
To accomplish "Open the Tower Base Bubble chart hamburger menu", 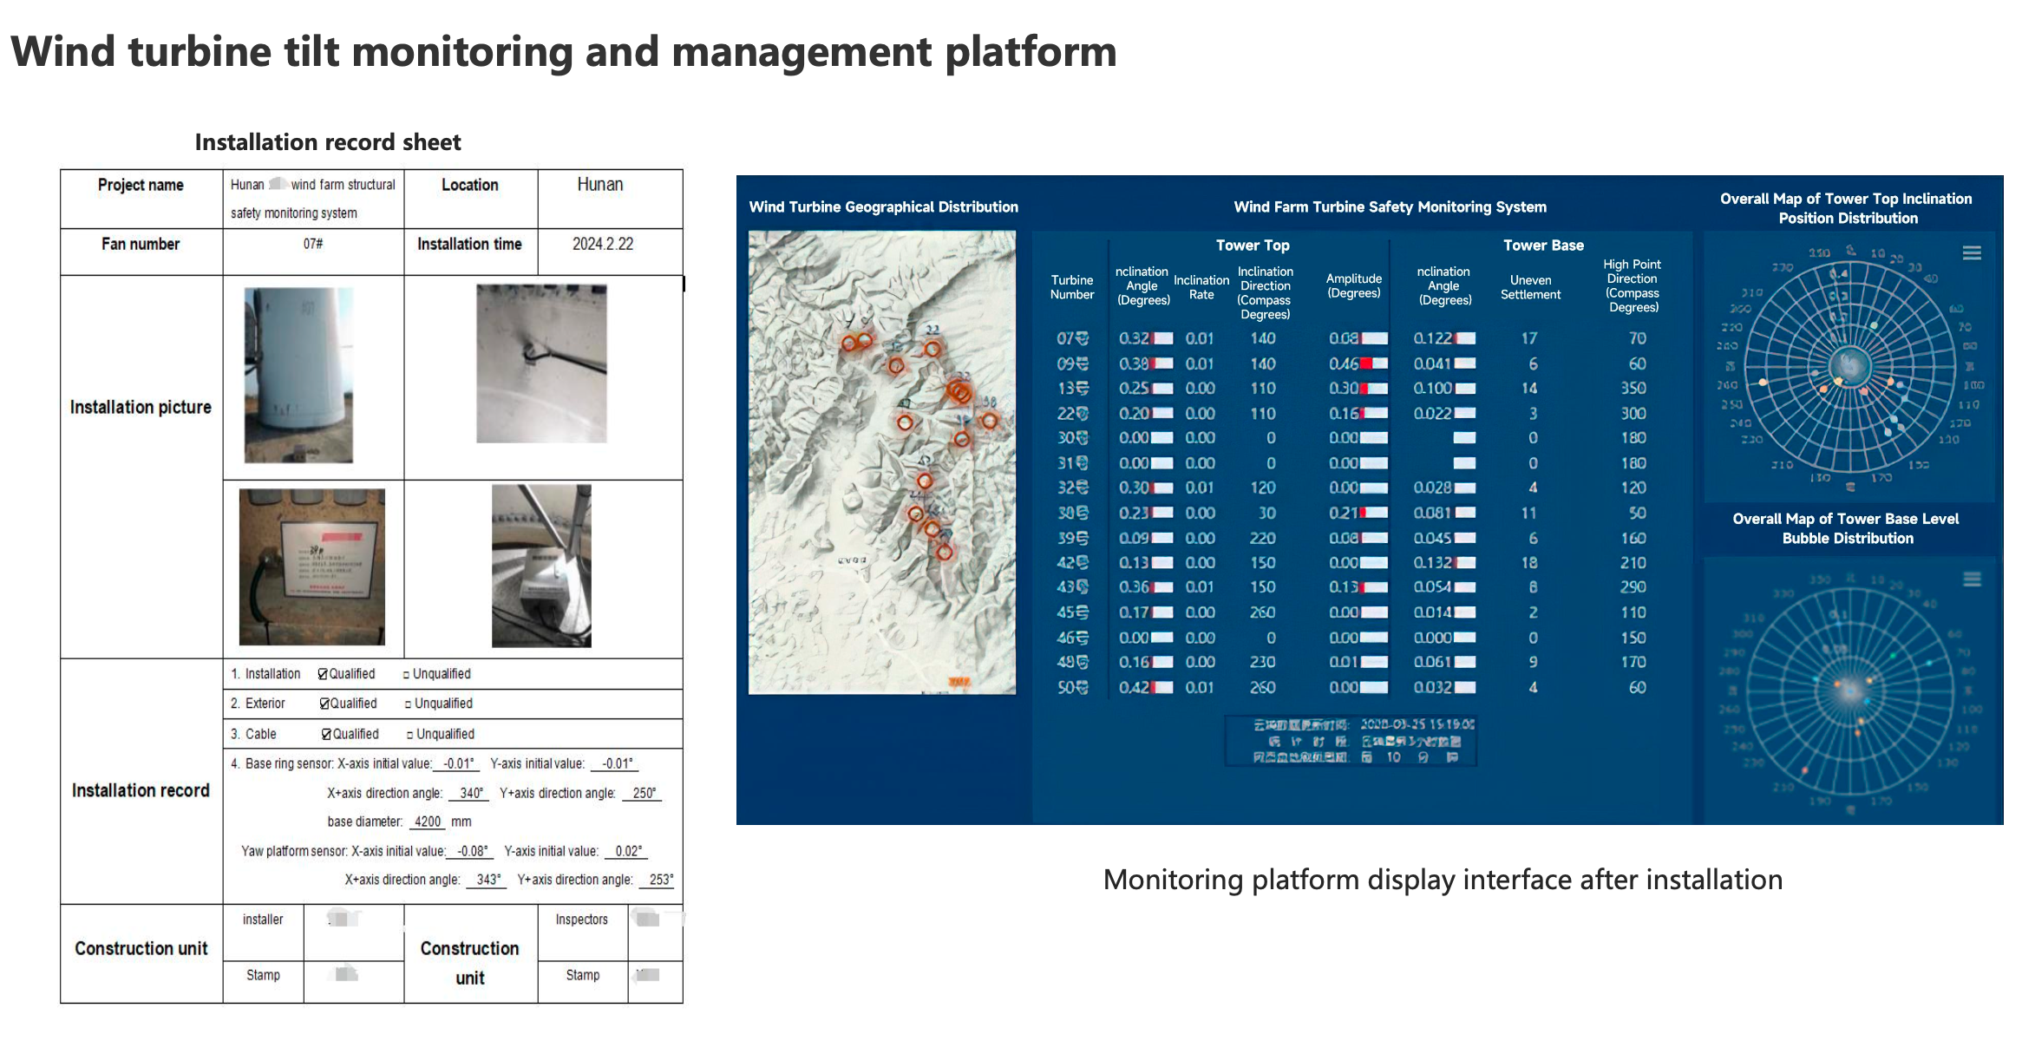I will pyautogui.click(x=1972, y=579).
